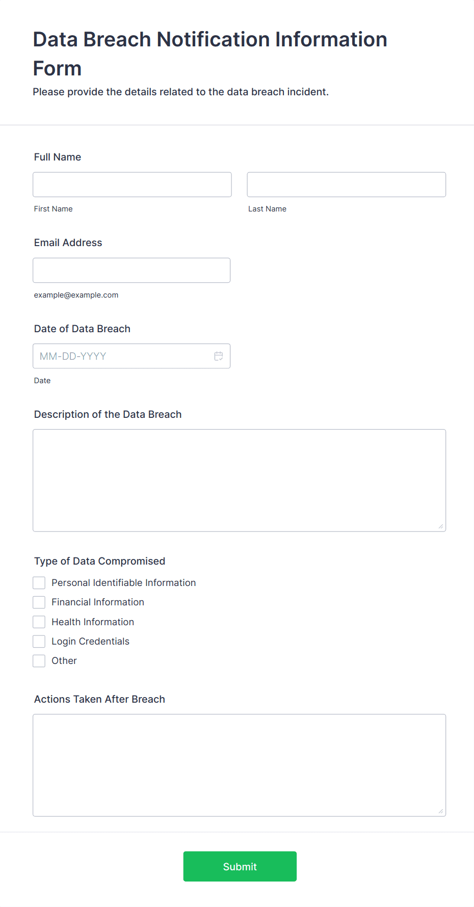
Task: Click the Login Credentials label text
Action: tap(90, 642)
